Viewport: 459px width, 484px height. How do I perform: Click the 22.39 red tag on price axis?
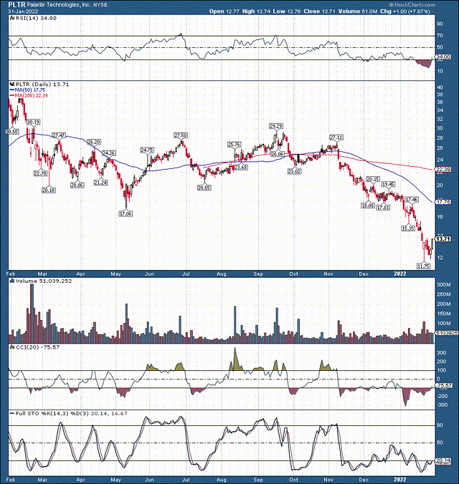(443, 170)
